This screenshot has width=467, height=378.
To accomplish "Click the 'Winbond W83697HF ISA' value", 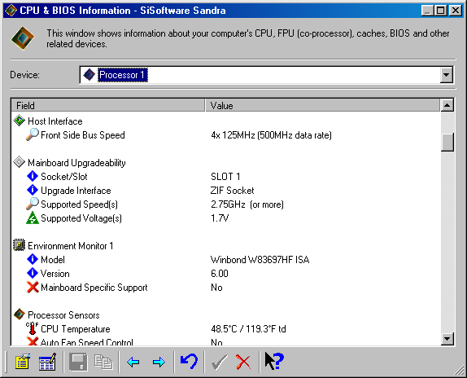I will tap(260, 259).
